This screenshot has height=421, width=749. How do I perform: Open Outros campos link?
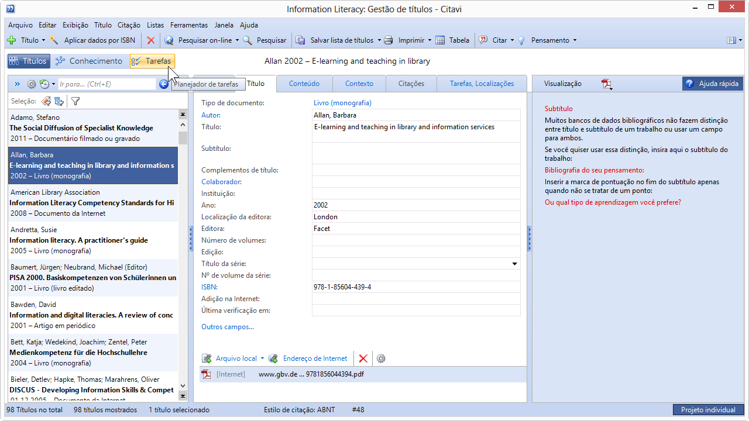[x=228, y=327]
